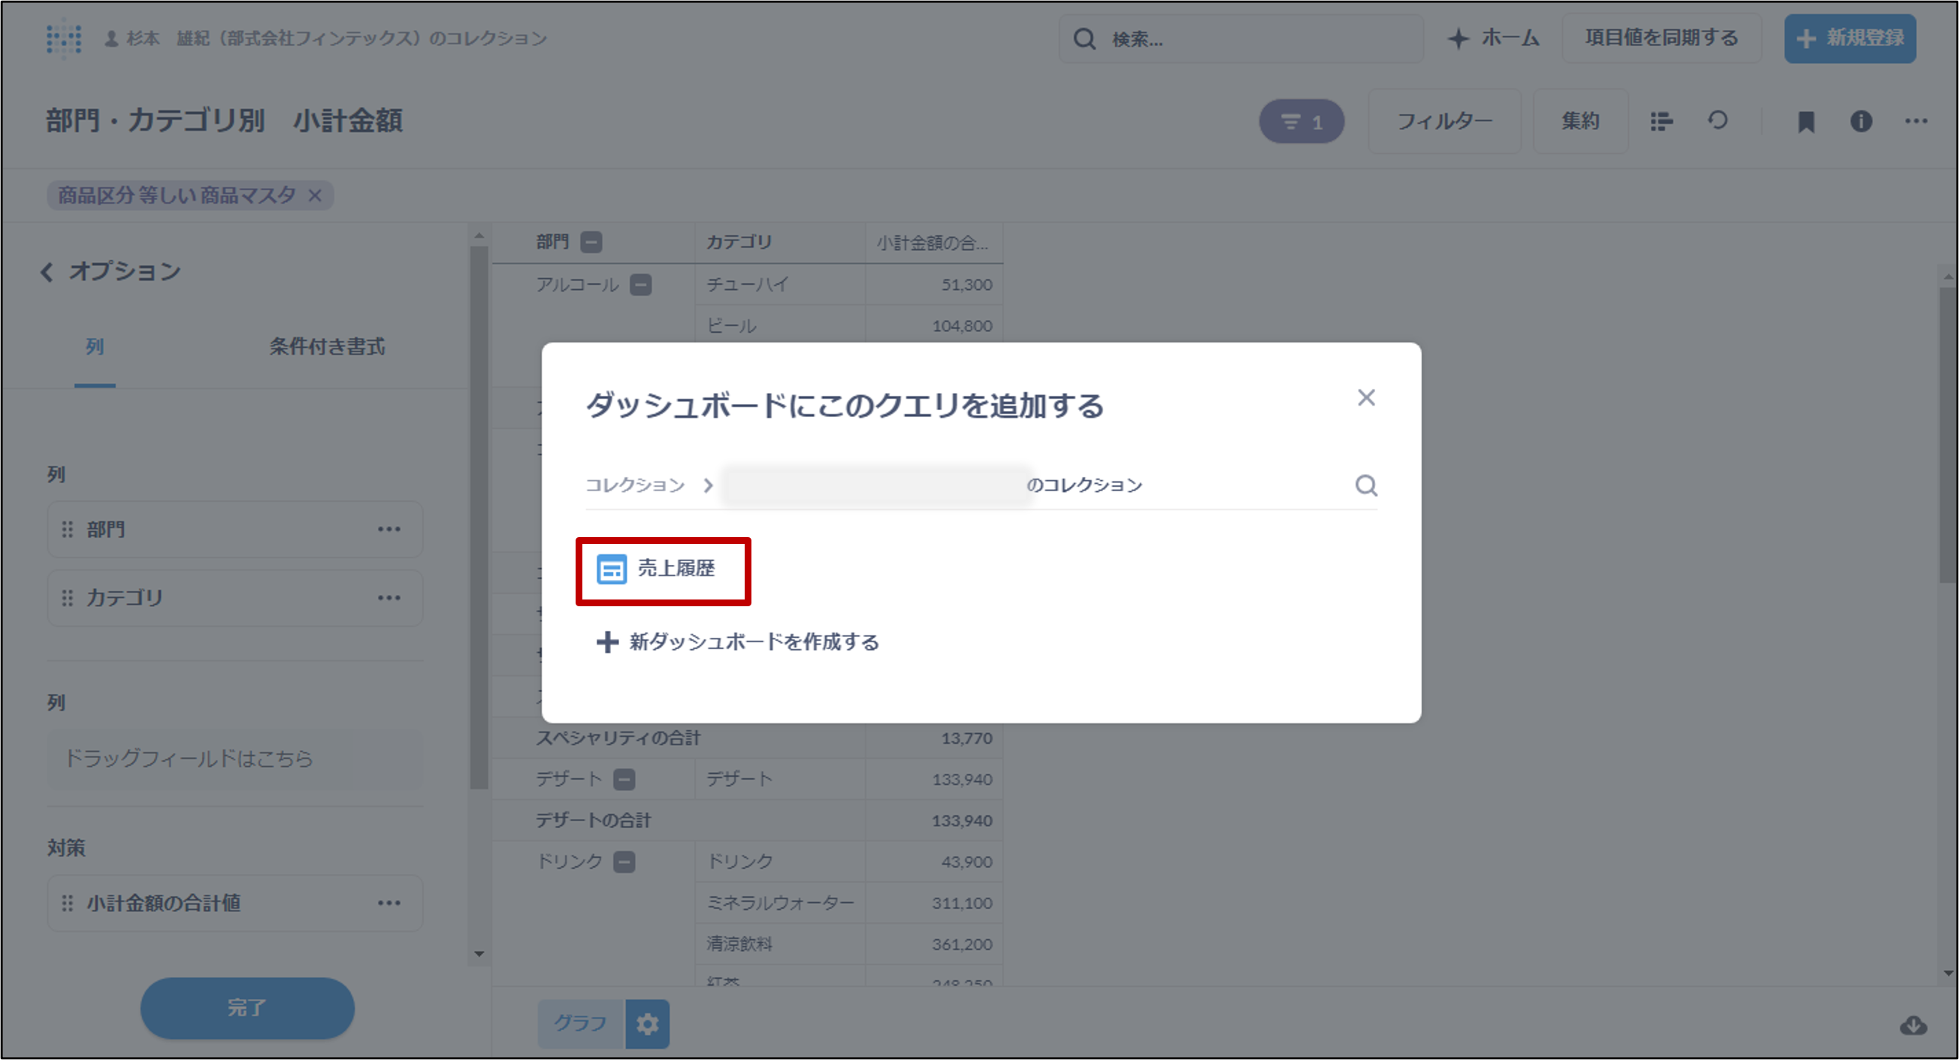Open the more options ellipsis in header
1959x1060 pixels.
tap(1915, 122)
